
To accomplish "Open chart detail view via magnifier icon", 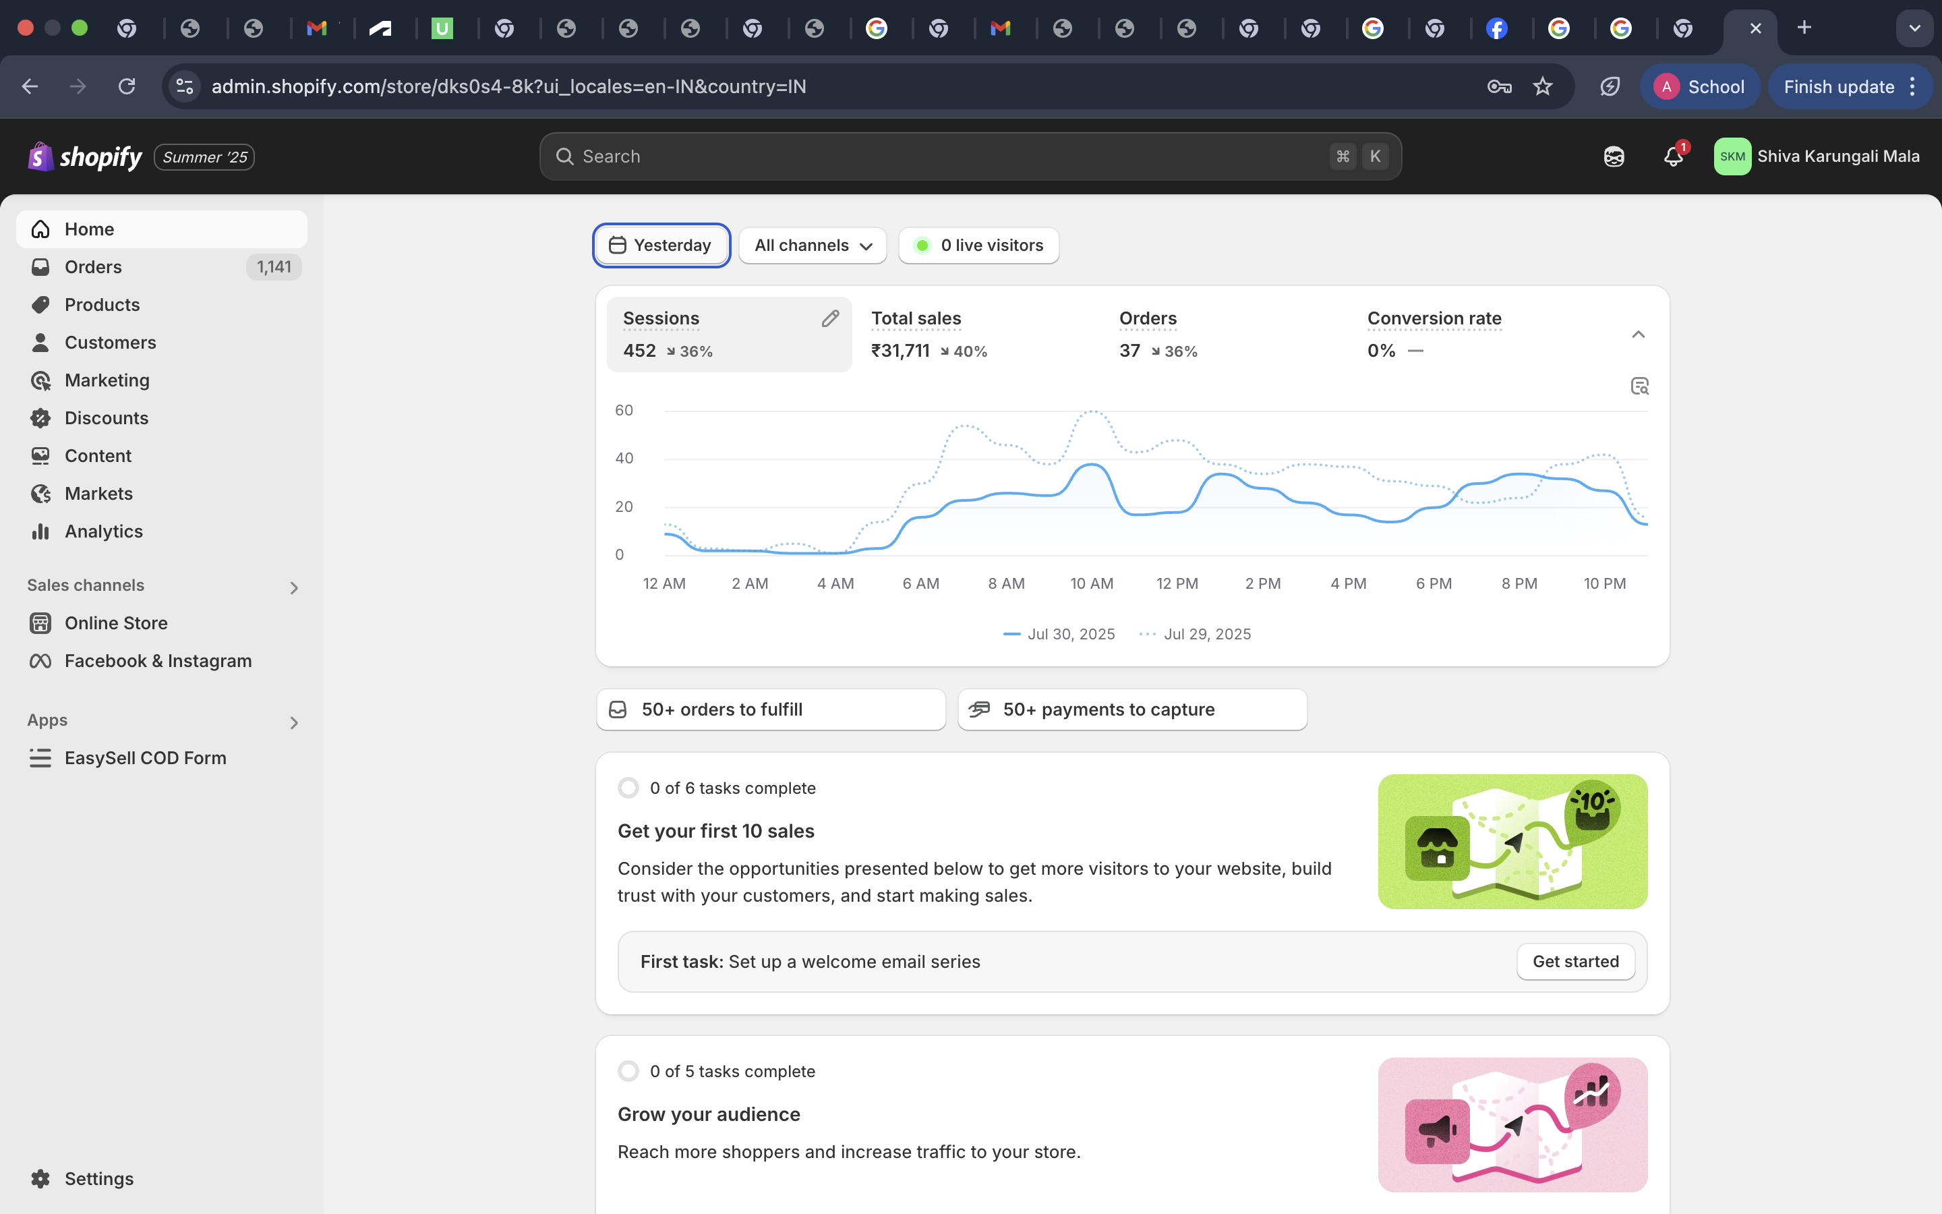I will 1639,385.
